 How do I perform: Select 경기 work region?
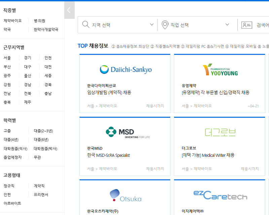coord(28,58)
